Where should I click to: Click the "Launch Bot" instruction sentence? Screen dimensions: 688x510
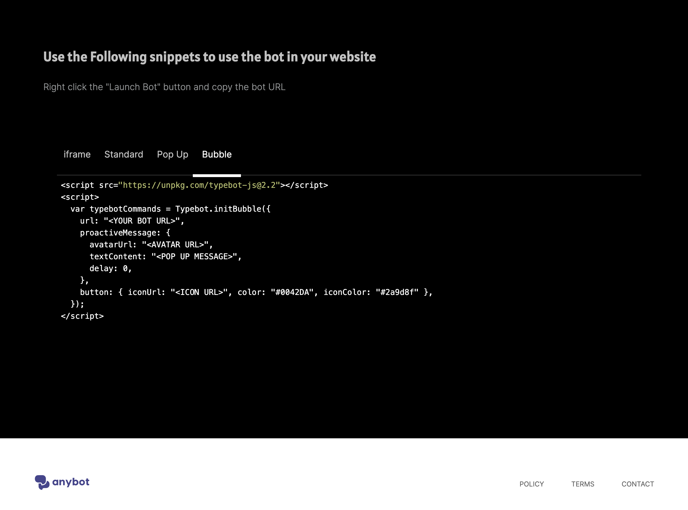click(x=164, y=87)
